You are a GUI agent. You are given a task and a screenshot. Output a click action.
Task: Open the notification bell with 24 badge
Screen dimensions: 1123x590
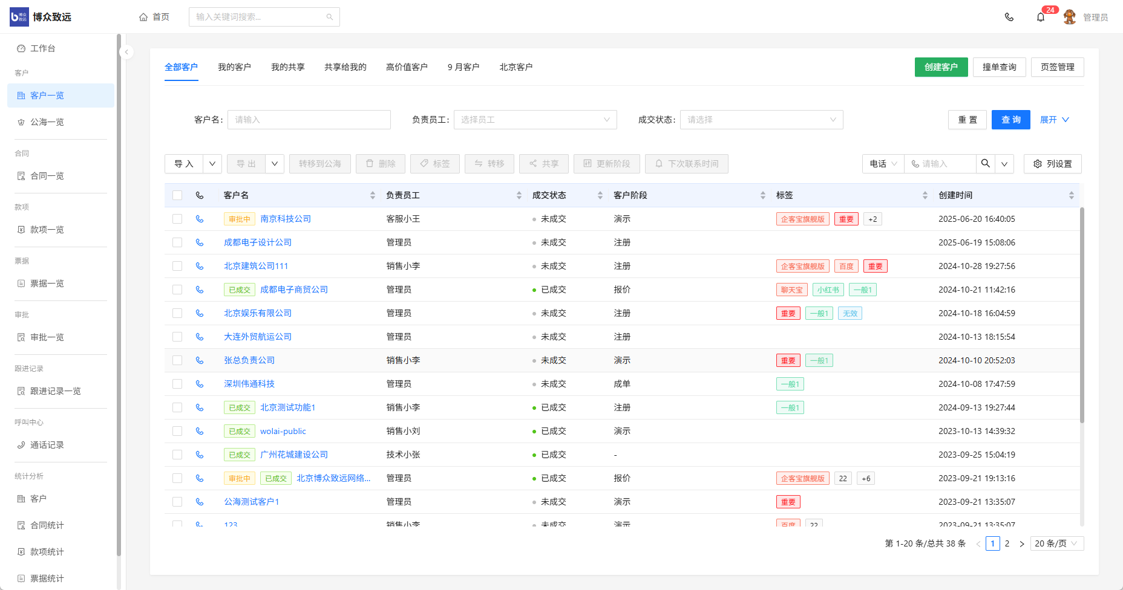click(x=1041, y=17)
